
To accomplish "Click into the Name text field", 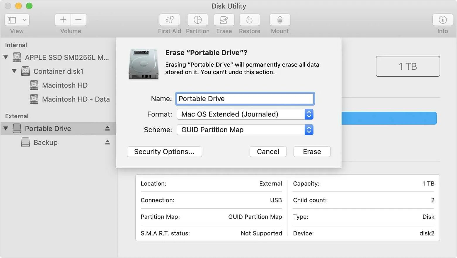I will (x=245, y=99).
